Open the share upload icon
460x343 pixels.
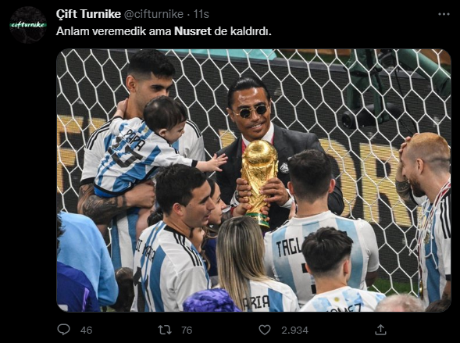[x=380, y=330]
